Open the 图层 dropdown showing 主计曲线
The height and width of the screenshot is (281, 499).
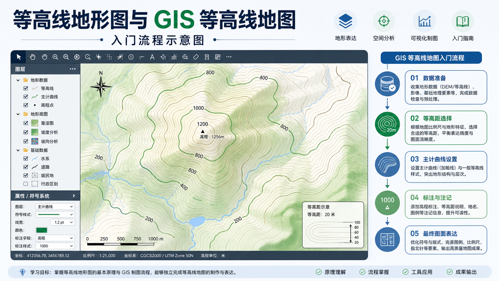coord(55,207)
